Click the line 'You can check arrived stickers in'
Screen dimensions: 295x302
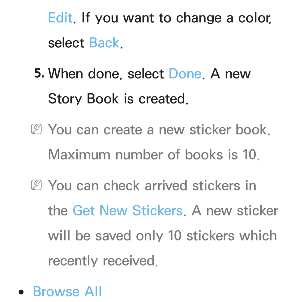pos(152,185)
